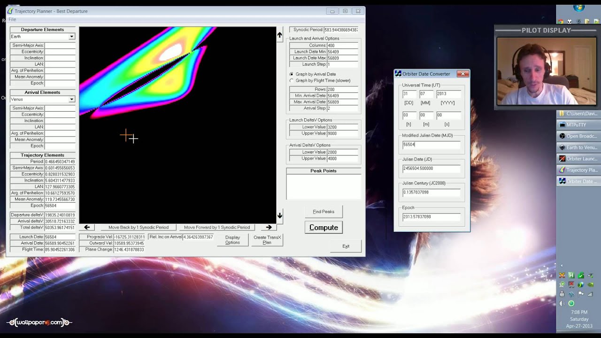
Task: Open the File menu
Action: point(12,19)
